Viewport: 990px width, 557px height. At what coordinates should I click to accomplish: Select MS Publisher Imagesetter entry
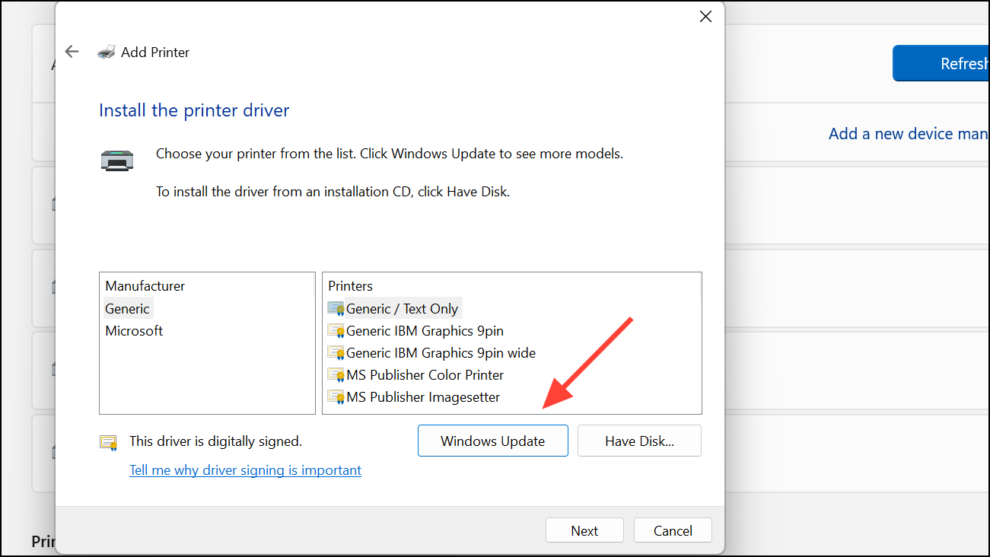423,397
